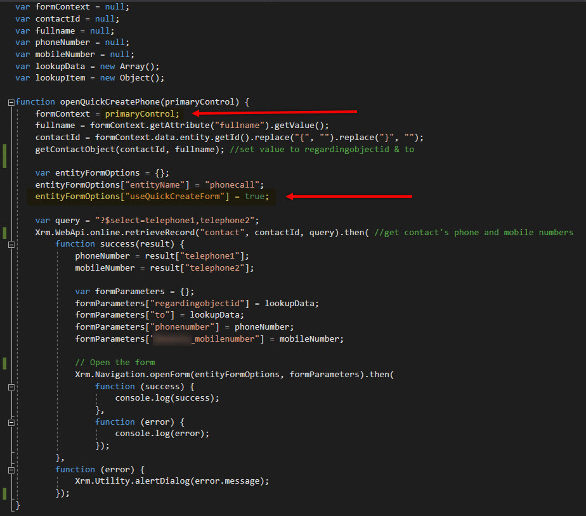
Task: Click the green change marker beside retrieveRecord line
Action: (x=4, y=233)
